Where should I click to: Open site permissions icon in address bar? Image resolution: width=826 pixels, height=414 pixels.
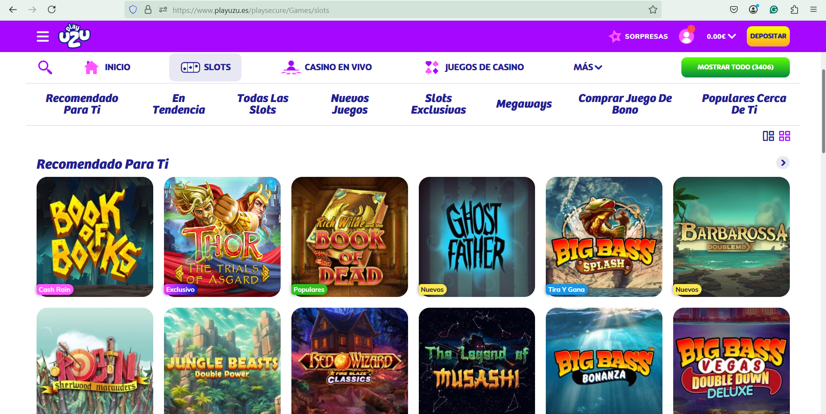coord(163,9)
